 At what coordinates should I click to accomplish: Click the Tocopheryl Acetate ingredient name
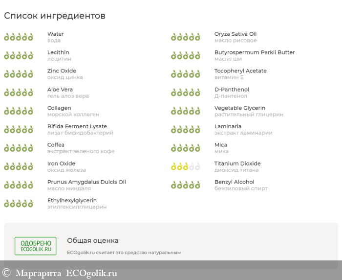tap(240, 71)
